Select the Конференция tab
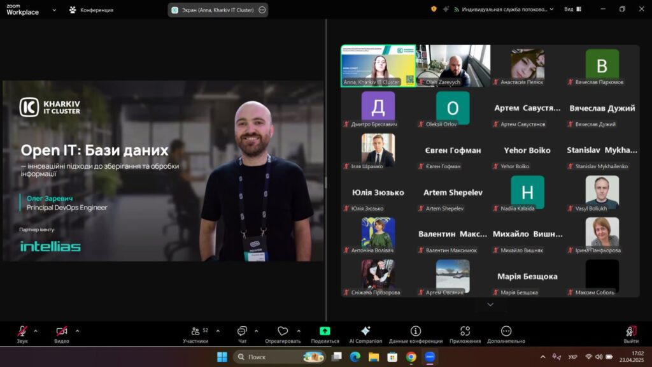 pyautogui.click(x=91, y=10)
